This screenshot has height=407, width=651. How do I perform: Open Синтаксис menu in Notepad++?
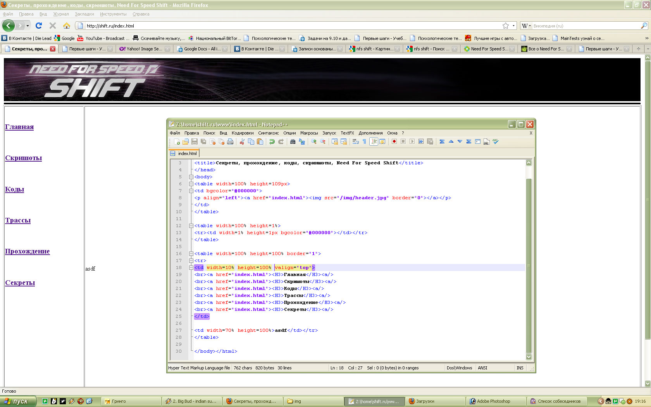269,133
